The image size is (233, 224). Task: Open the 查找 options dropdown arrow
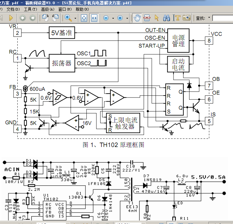coord(209,18)
